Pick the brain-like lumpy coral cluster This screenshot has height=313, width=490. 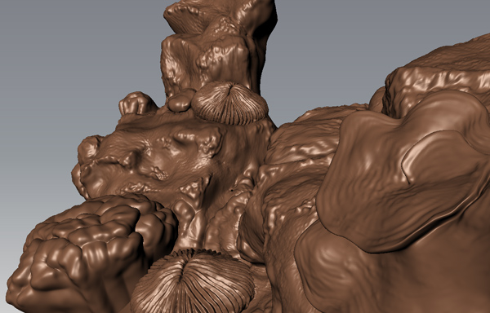click(x=91, y=253)
